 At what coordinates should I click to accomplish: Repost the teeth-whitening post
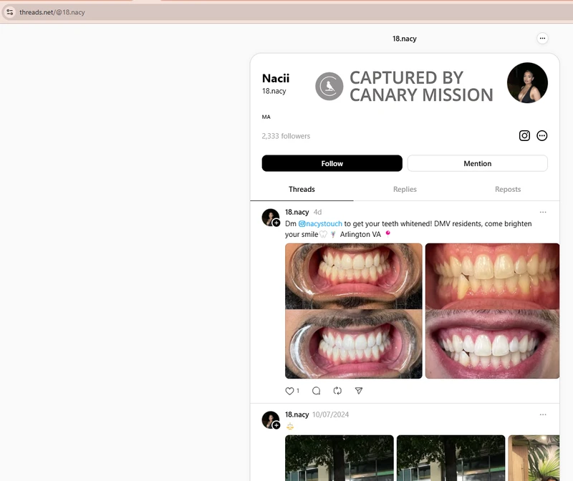point(337,391)
